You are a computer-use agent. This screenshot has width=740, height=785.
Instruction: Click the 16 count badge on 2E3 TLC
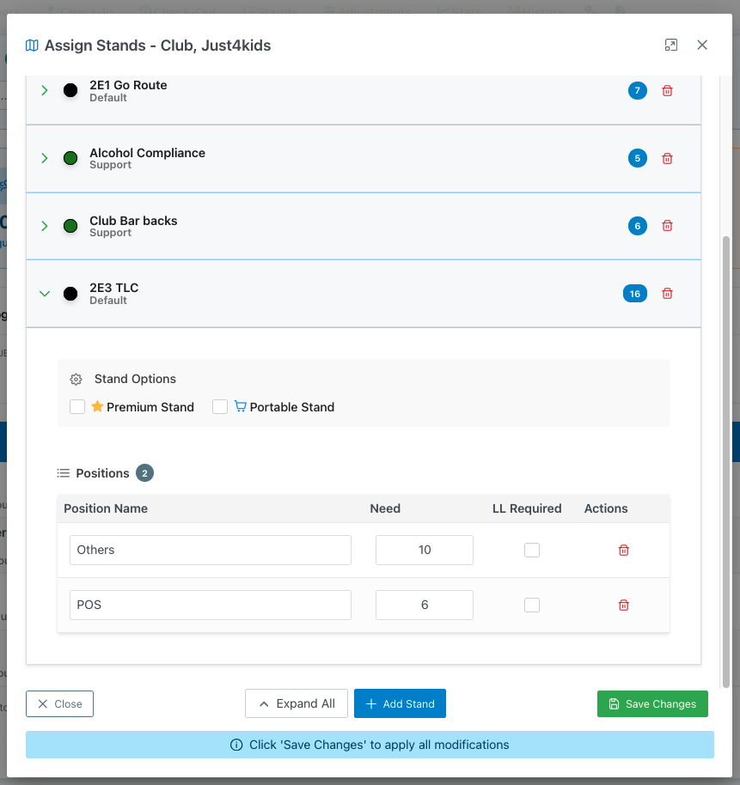click(x=634, y=294)
